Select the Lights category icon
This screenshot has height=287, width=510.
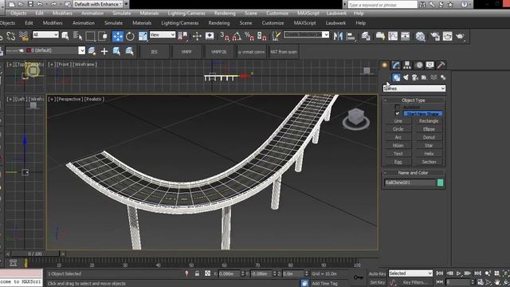pyautogui.click(x=406, y=77)
